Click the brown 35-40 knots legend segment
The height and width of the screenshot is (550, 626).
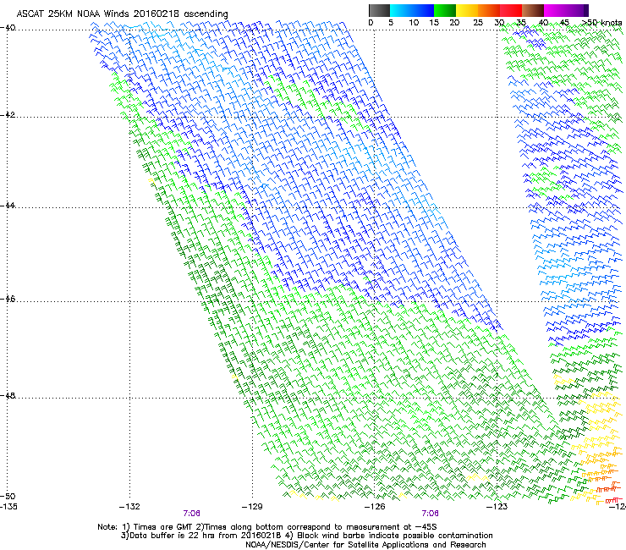tap(533, 10)
